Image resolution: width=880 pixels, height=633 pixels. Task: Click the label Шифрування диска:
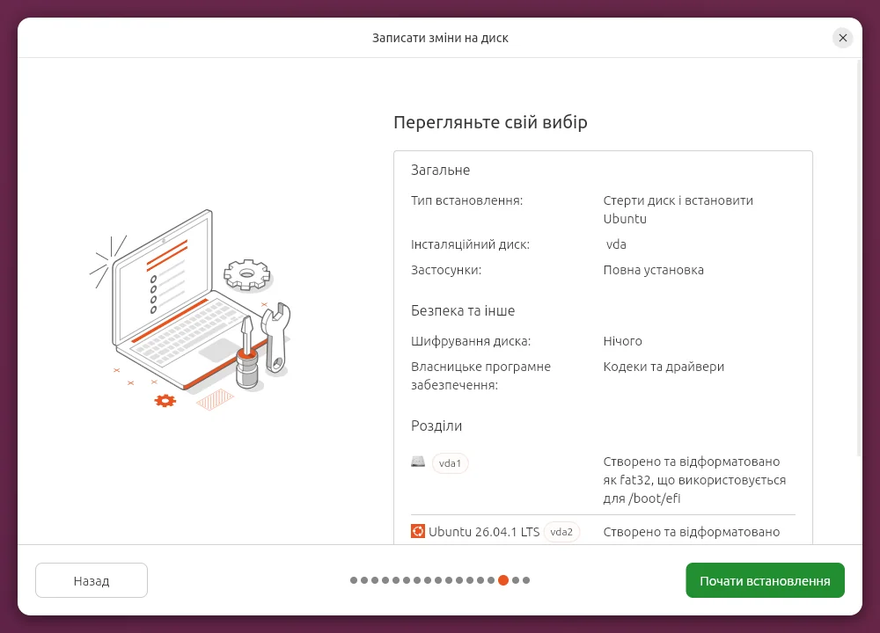click(471, 341)
